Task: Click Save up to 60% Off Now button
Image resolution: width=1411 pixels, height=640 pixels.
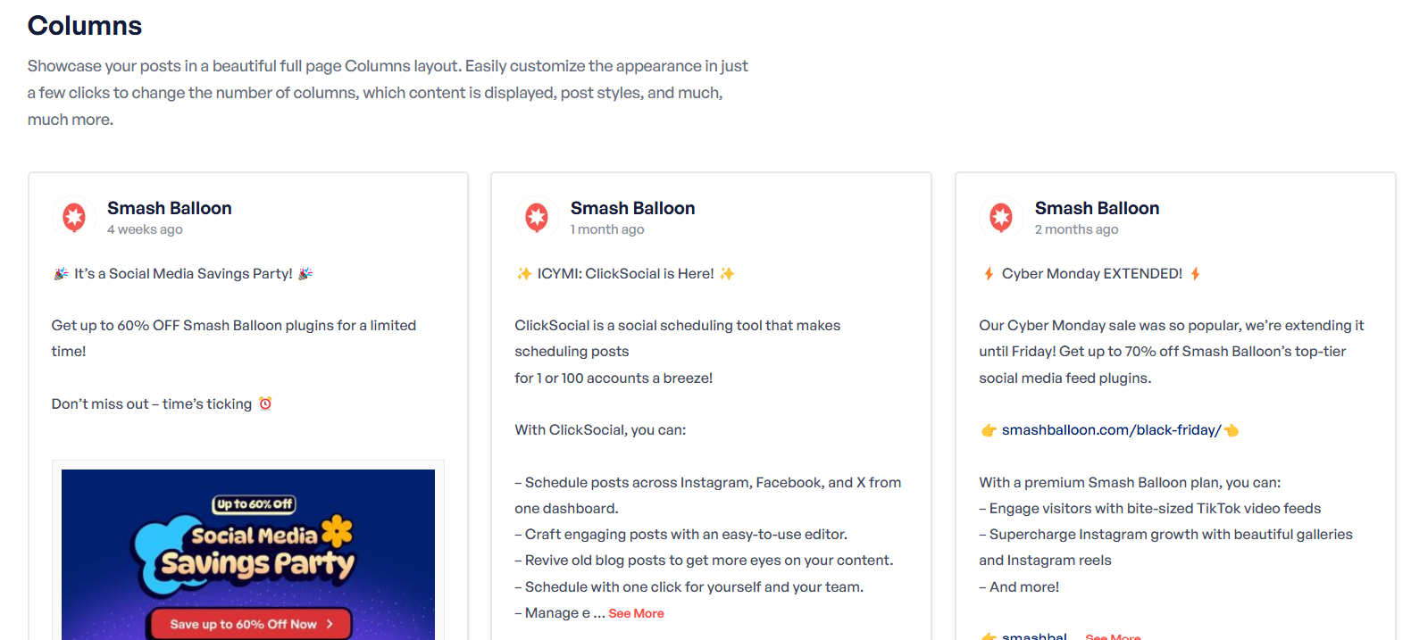Action: coord(249,624)
